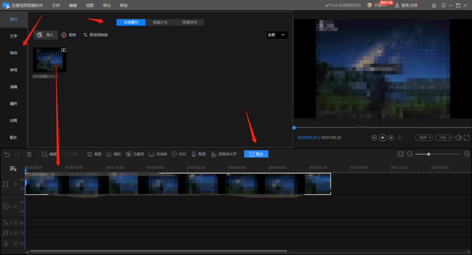Click the 导入 import button
This screenshot has height=255, width=472.
pyautogui.click(x=45, y=35)
